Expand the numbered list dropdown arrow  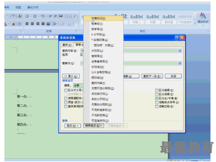click(38, 17)
